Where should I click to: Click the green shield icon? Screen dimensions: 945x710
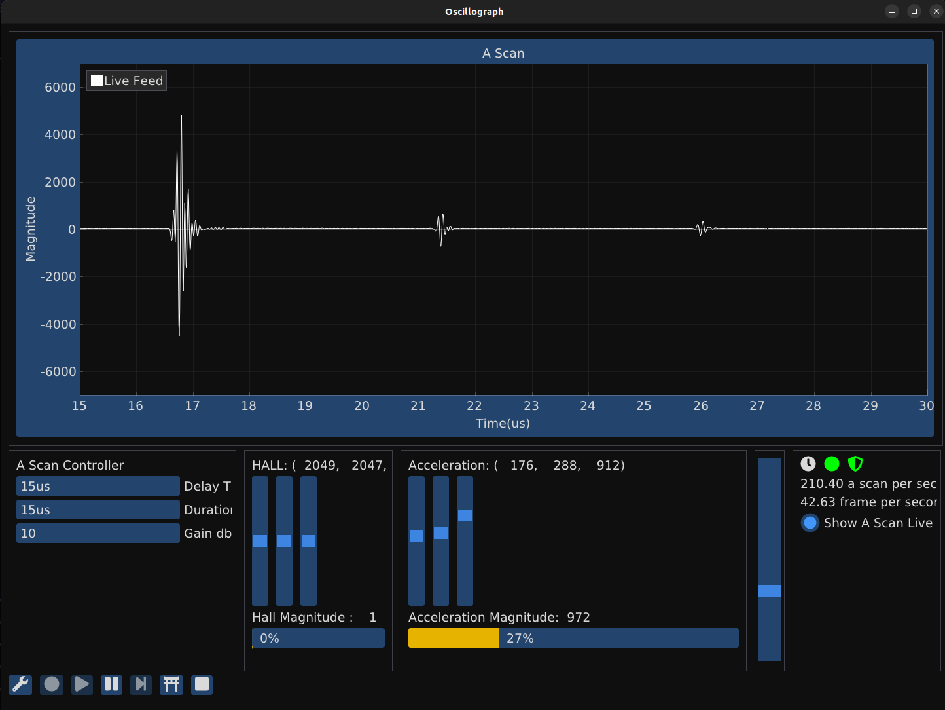pos(855,464)
